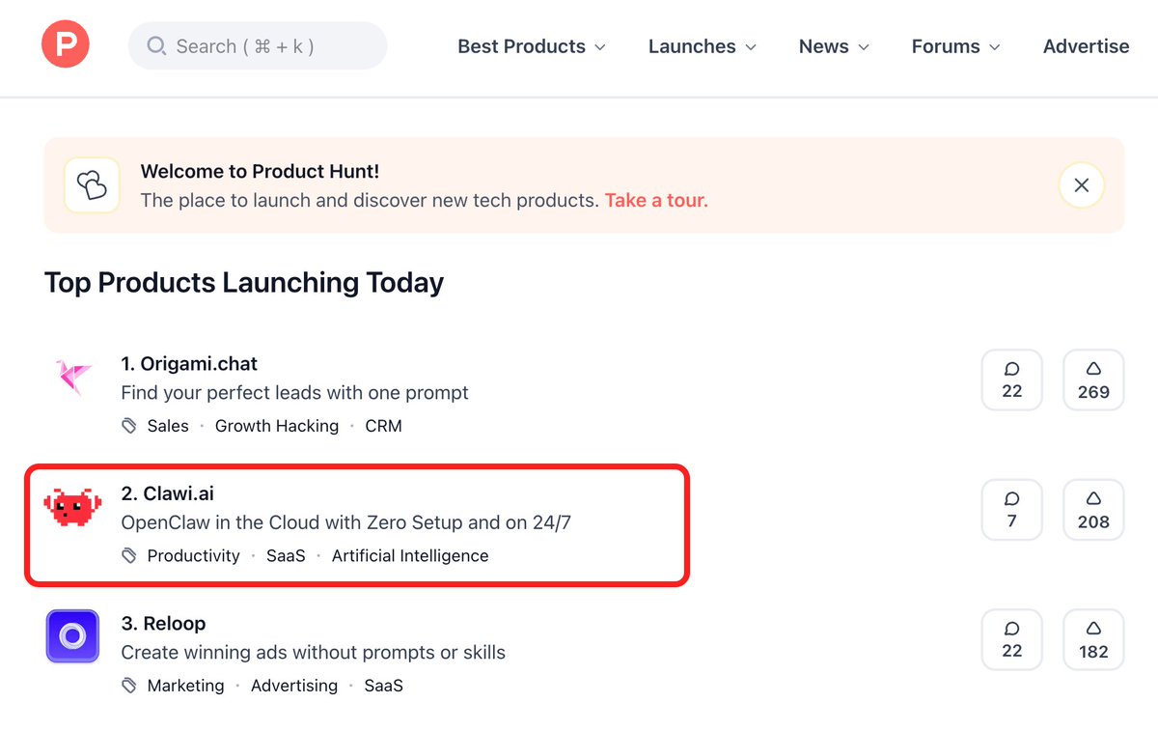Screen dimensions: 1158x731
Task: Select the Marketing topic tag
Action: 185,686
